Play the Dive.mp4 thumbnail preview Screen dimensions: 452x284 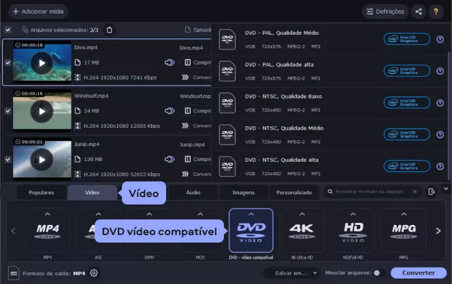pyautogui.click(x=42, y=63)
